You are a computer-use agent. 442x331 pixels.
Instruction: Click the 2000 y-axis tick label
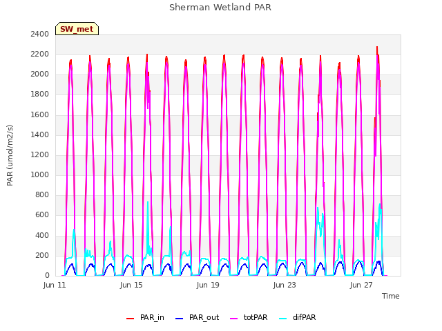40,74
